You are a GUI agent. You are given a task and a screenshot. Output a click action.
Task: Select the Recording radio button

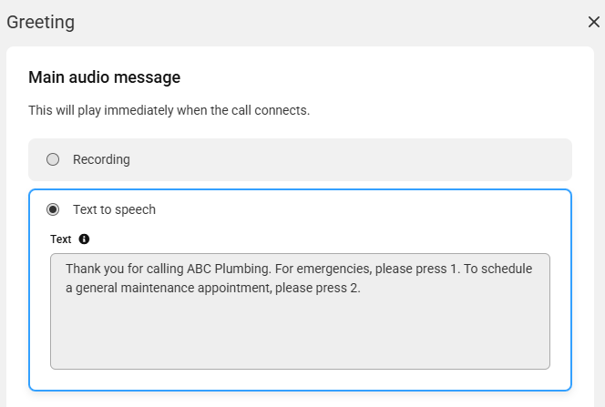click(53, 159)
